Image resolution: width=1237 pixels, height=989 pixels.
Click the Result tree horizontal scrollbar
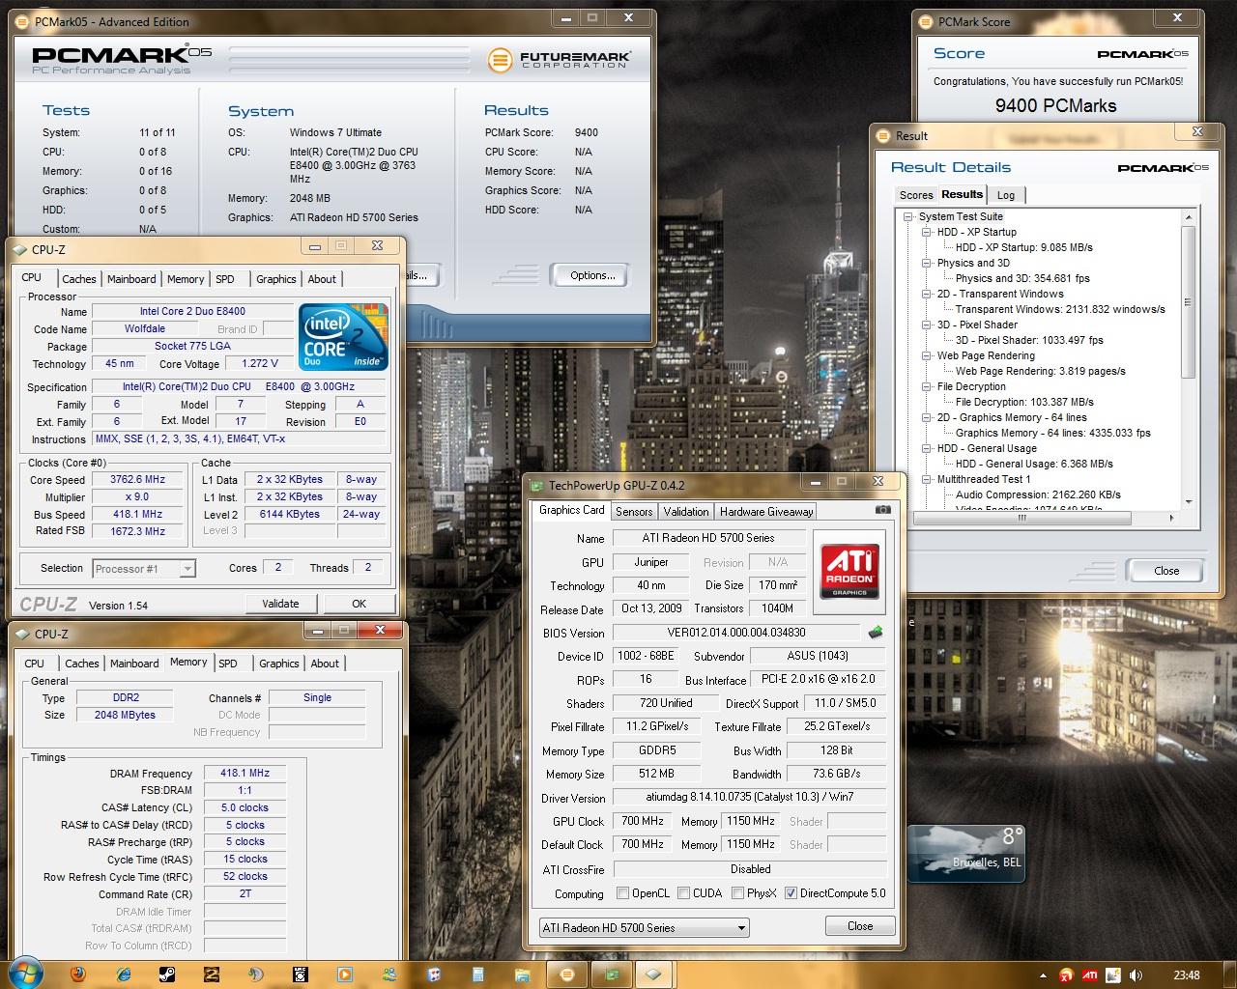tap(1021, 518)
